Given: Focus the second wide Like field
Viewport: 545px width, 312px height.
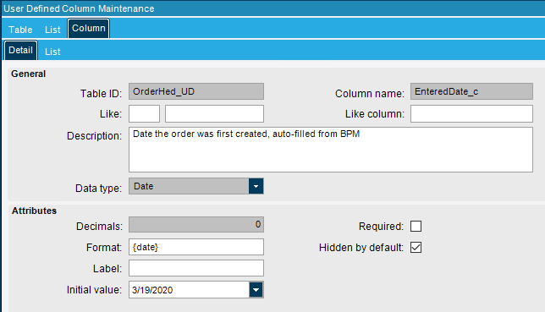Looking at the screenshot, I should point(214,113).
